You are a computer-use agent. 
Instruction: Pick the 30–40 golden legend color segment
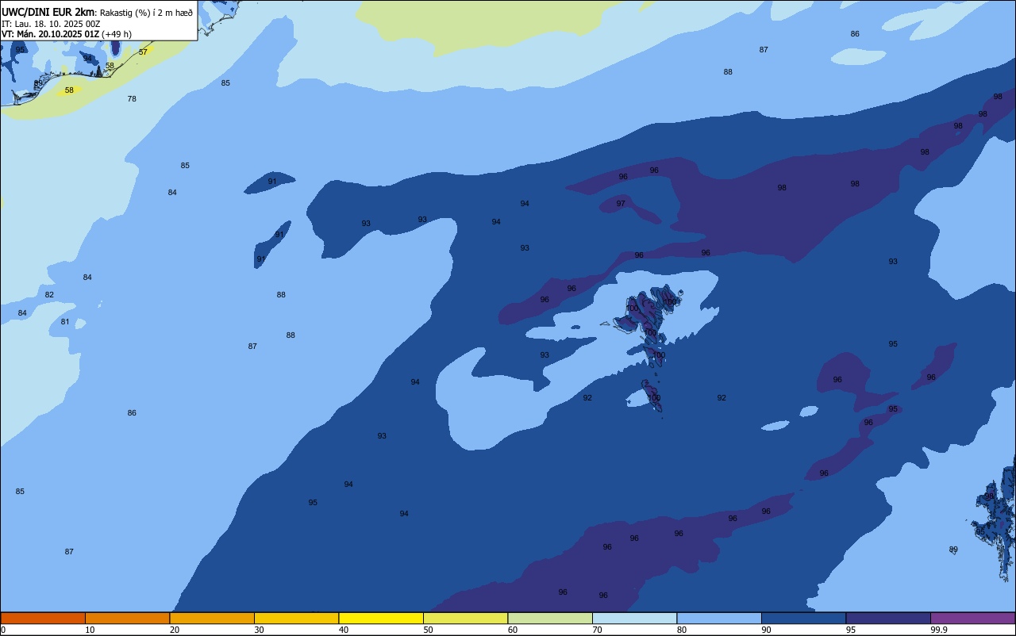296,618
